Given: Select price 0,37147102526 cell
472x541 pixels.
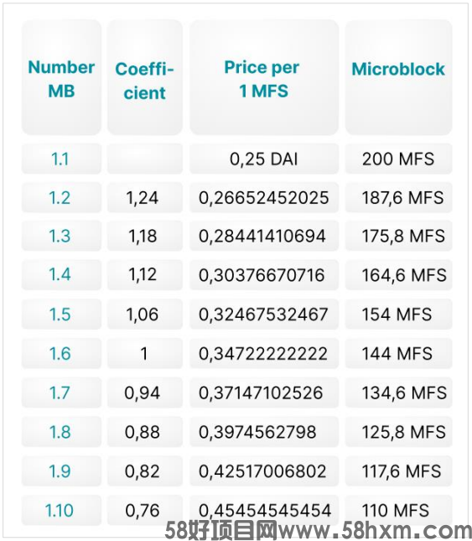Looking at the screenshot, I should pyautogui.click(x=264, y=393).
